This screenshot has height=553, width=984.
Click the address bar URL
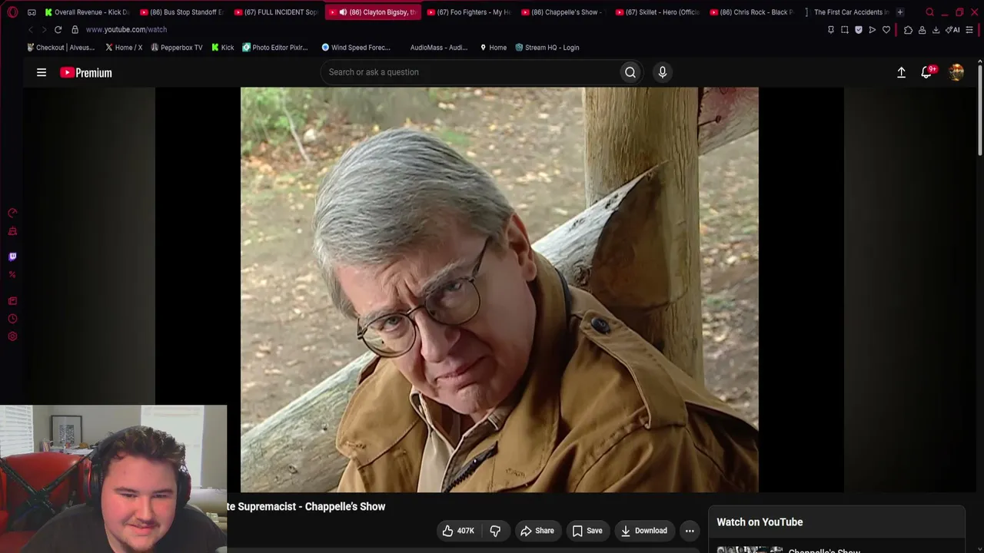coord(126,29)
